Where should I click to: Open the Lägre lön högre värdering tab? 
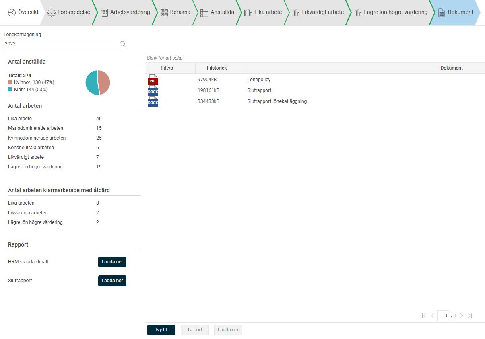point(390,12)
